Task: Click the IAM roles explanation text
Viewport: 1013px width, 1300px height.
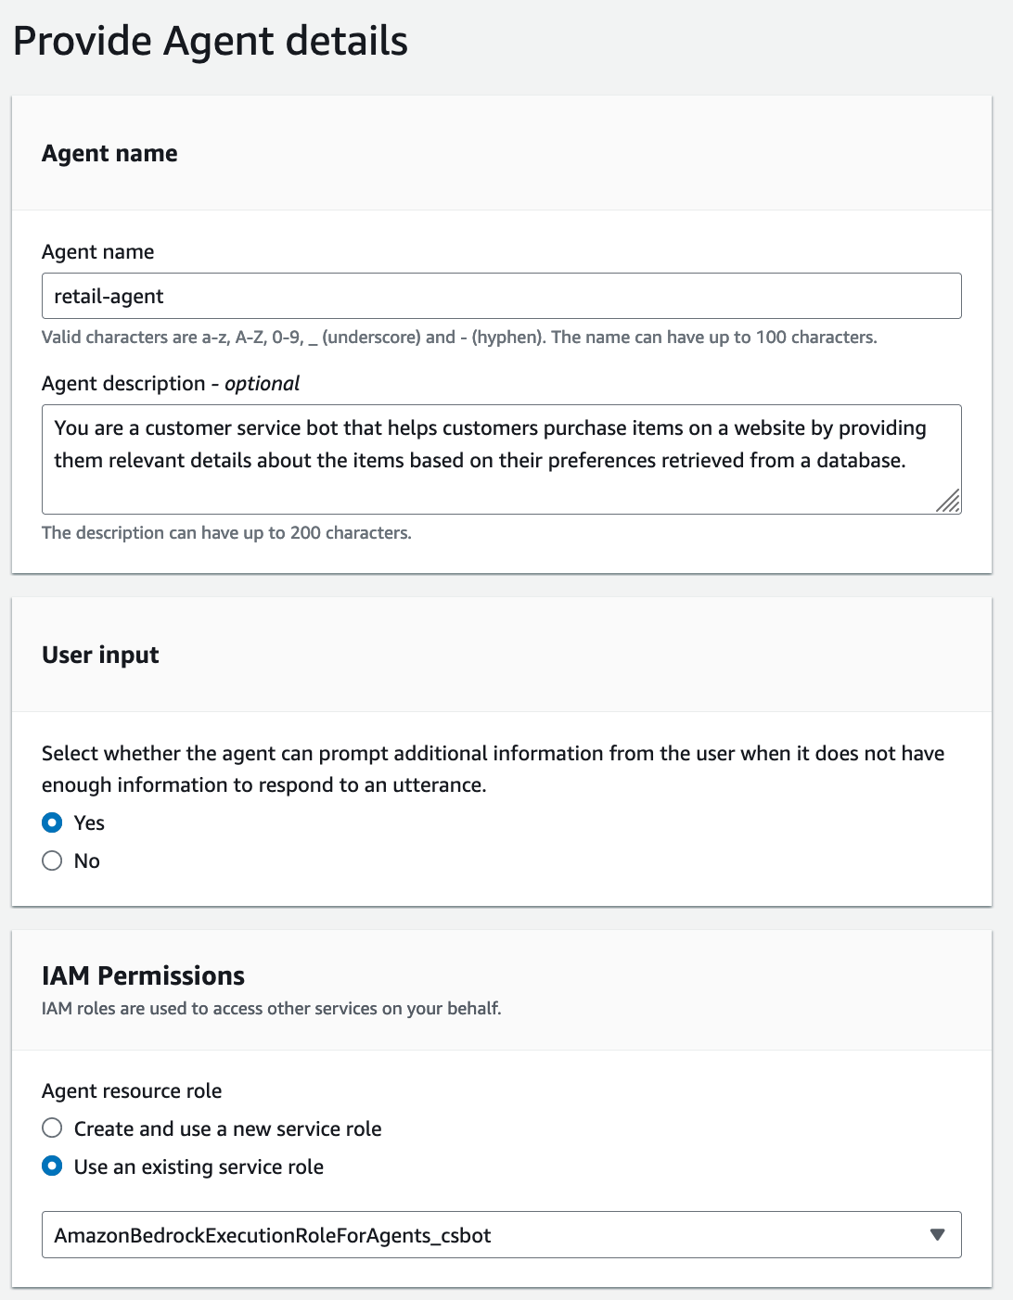Action: [271, 1009]
